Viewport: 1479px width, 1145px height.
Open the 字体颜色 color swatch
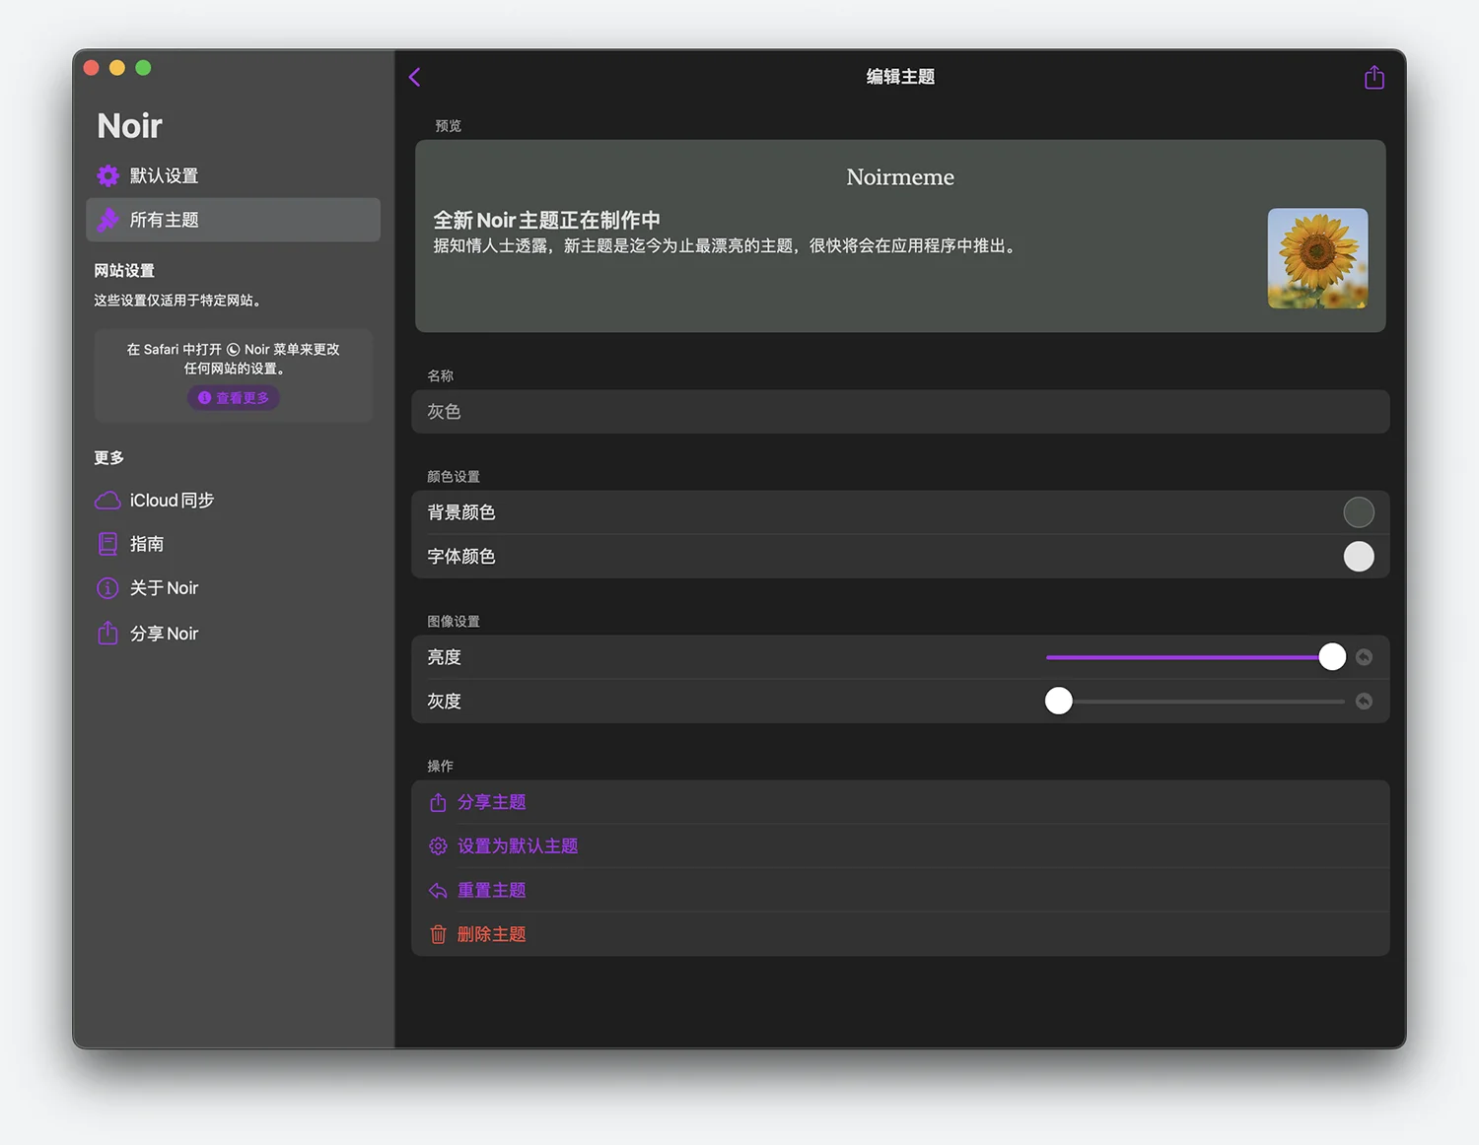pos(1359,557)
